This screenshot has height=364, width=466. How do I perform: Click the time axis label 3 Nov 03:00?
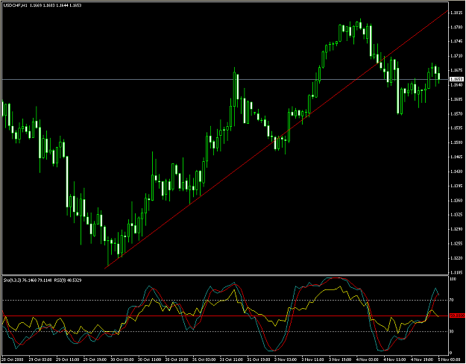(286, 360)
